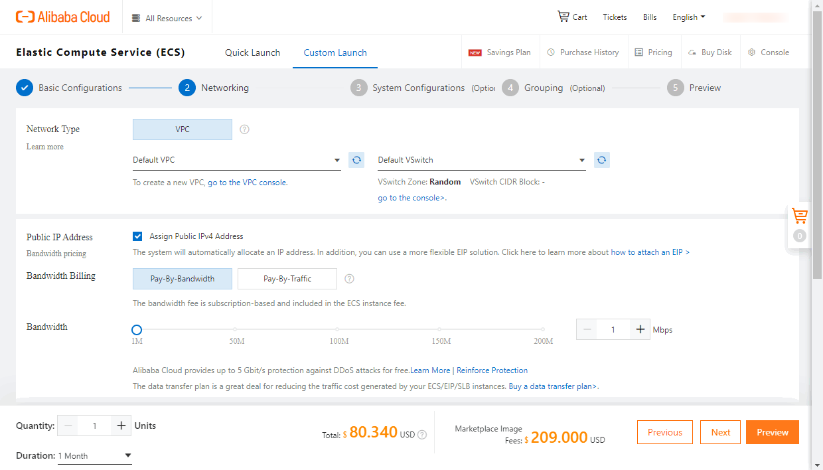
Task: Click the help icon next to Pay-By-Traffic
Action: [349, 278]
